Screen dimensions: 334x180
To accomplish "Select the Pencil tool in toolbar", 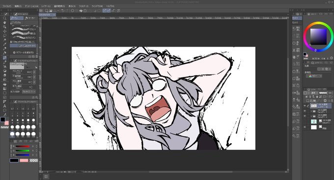I will (4, 53).
